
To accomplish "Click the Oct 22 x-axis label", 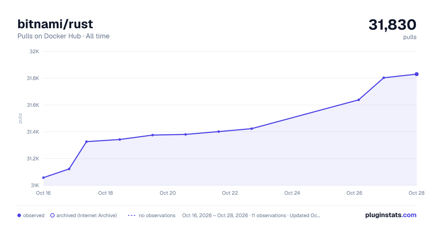I will tap(230, 193).
